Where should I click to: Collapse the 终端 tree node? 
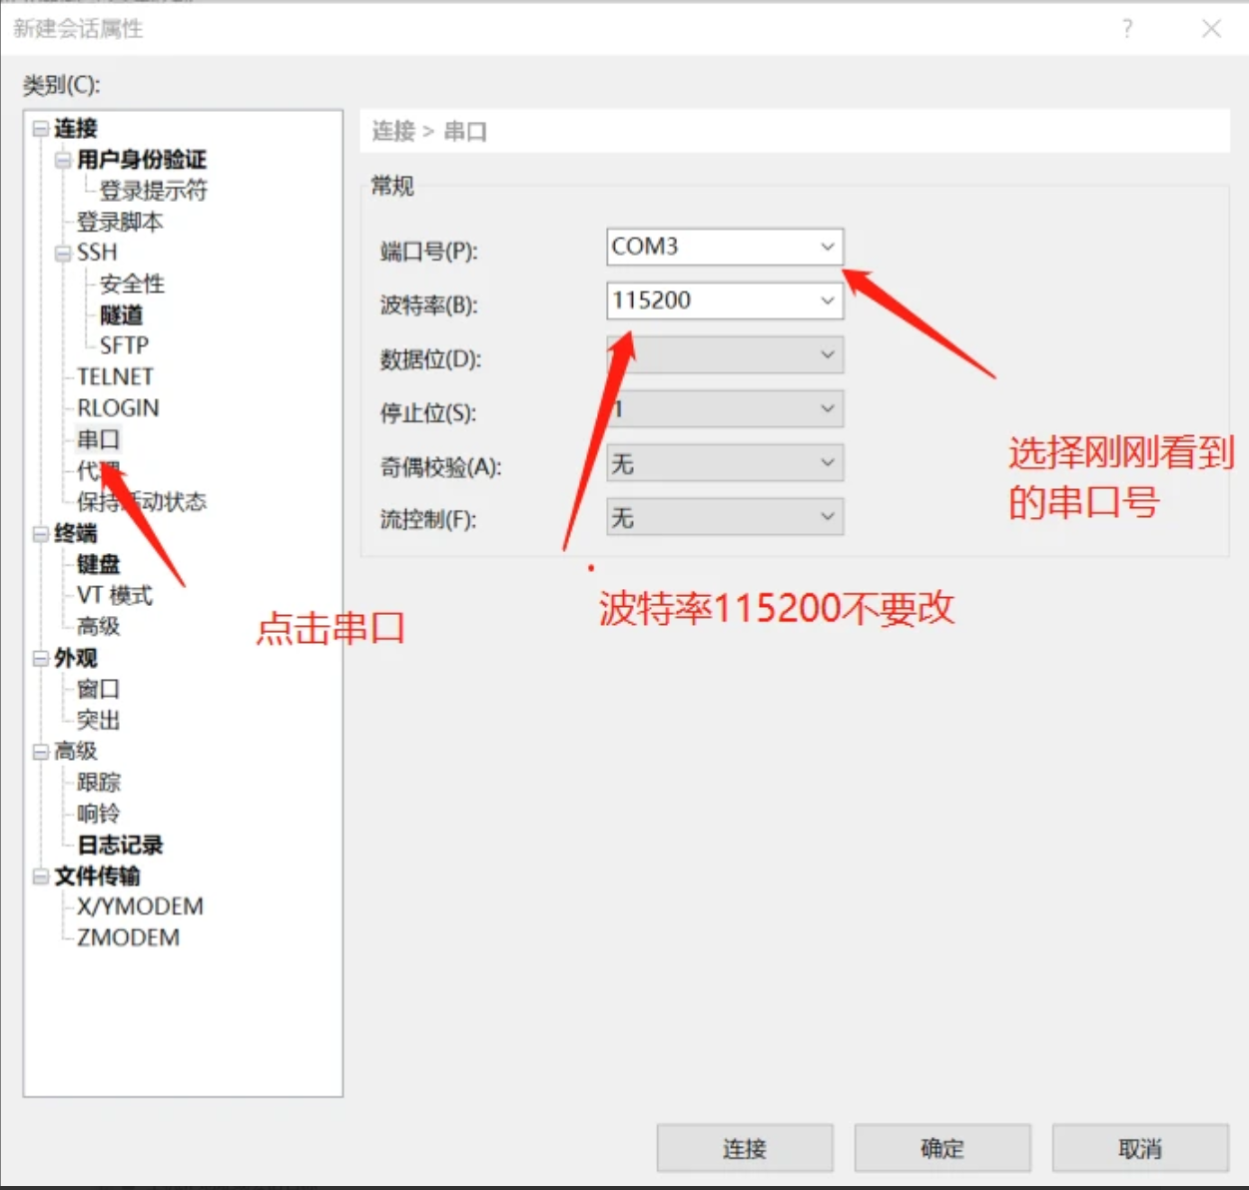point(41,534)
